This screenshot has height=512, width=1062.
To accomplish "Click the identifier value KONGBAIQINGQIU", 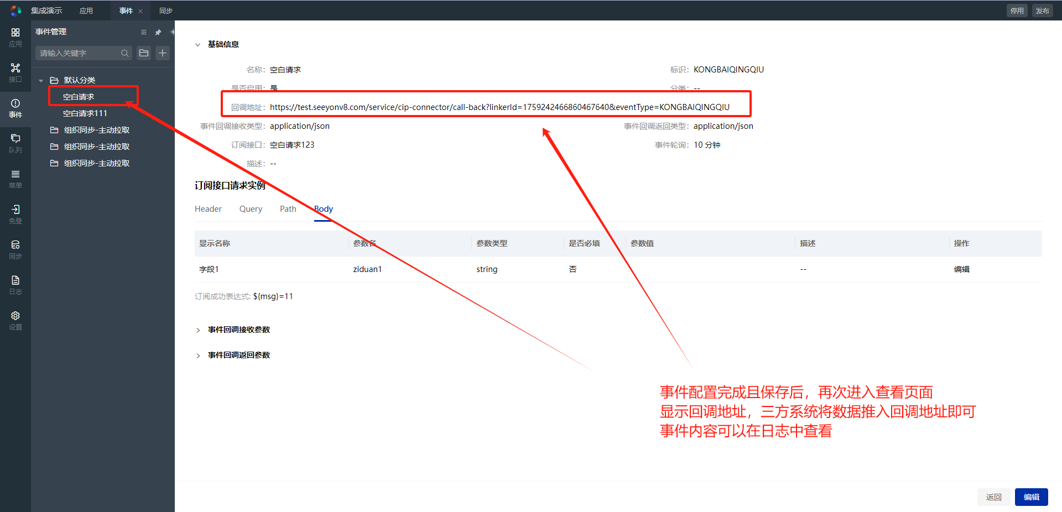I will (x=728, y=70).
